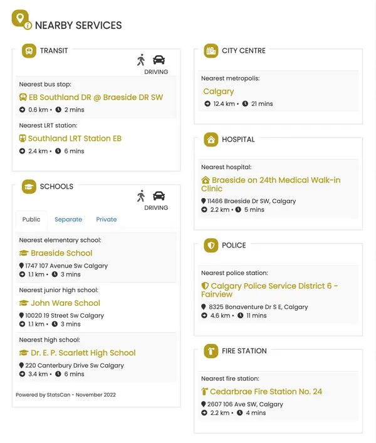This screenshot has height=443, width=376.
Task: Switch Schools travel mode to walking
Action: 141,195
